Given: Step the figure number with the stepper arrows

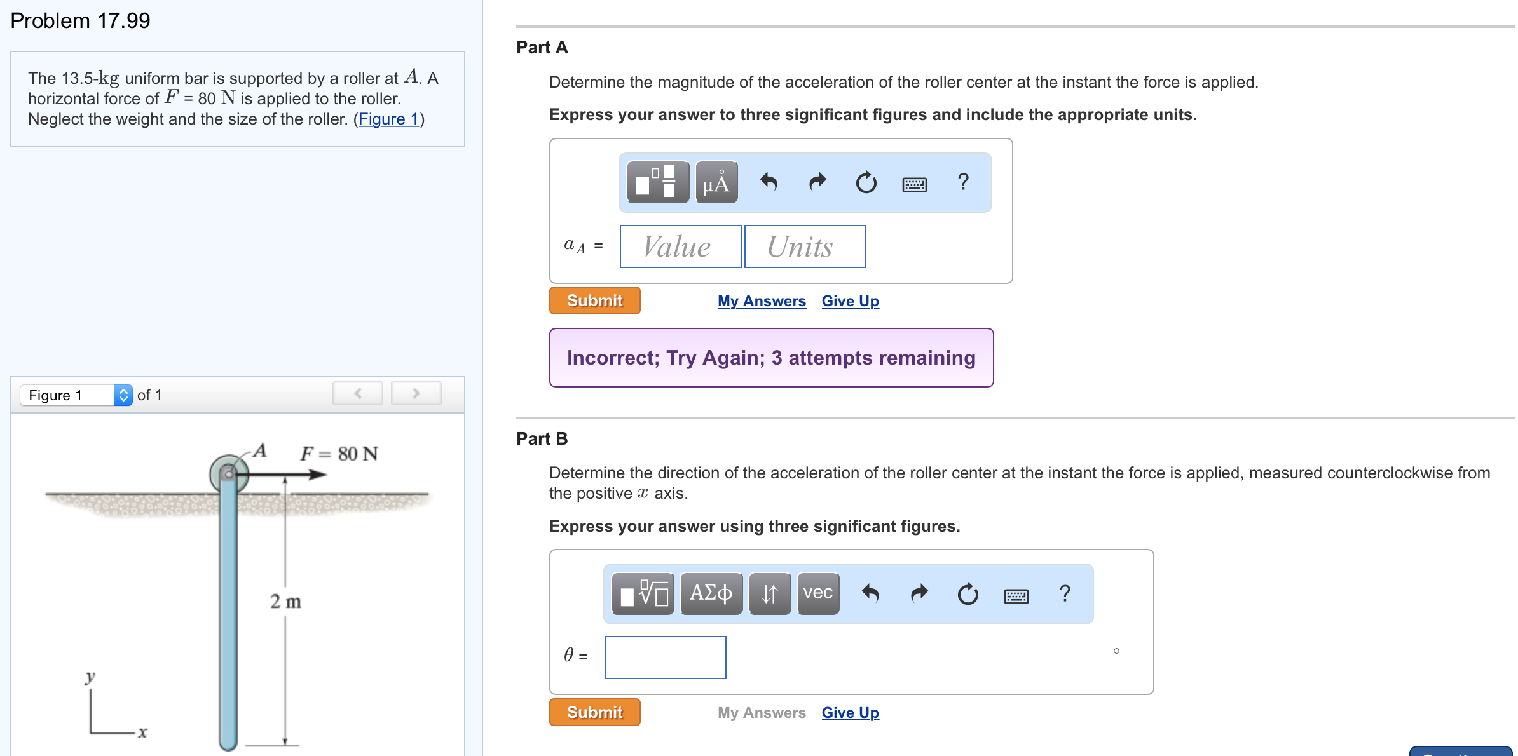Looking at the screenshot, I should click(123, 395).
